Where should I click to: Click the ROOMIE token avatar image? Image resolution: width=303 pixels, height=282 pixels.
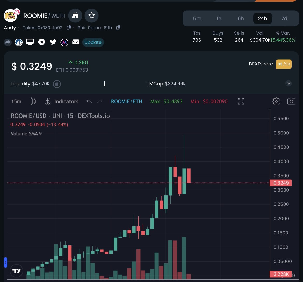click(x=10, y=16)
